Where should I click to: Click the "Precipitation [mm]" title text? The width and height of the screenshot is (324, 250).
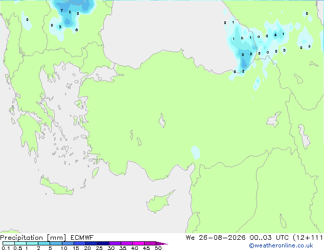(x=33, y=238)
